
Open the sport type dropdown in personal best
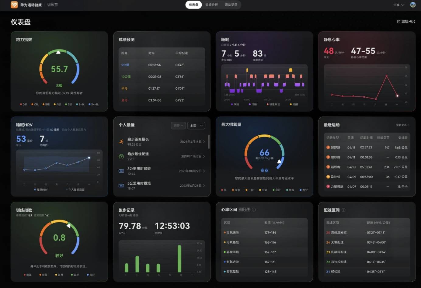tap(178, 125)
